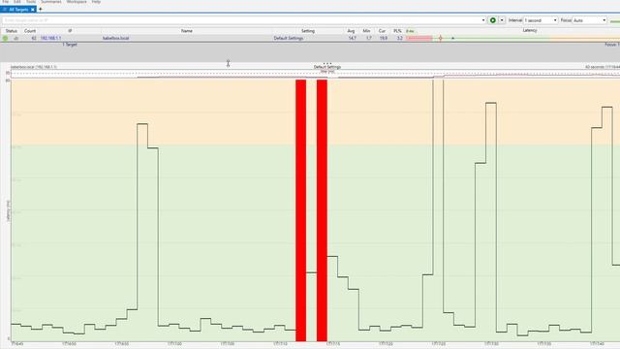Click the kabelbox.local name link
620x349 pixels.
(x=116, y=39)
